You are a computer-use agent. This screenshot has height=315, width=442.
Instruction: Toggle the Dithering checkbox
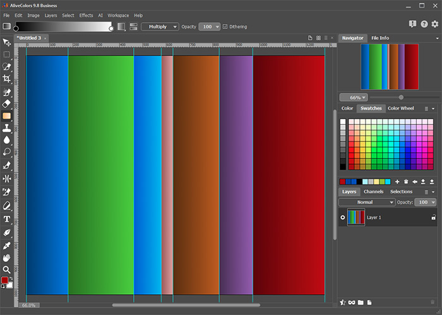point(225,27)
